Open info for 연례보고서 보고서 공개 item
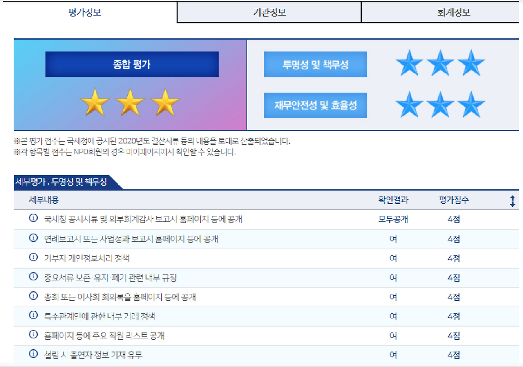The image size is (523, 367). pyautogui.click(x=33, y=238)
